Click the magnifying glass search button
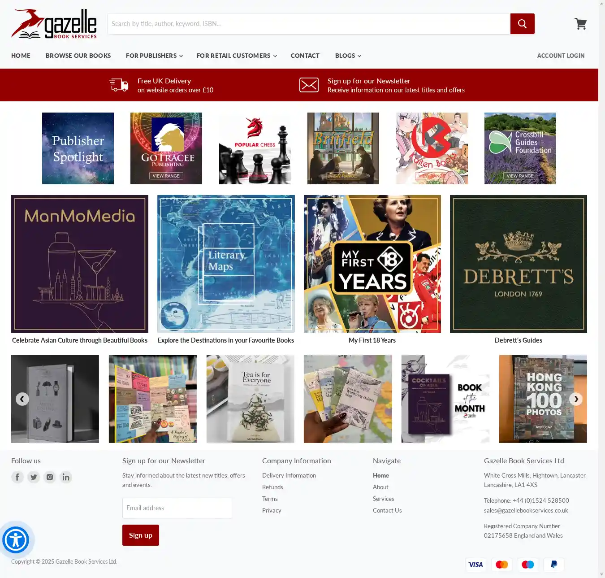This screenshot has height=578, width=605. (522, 24)
